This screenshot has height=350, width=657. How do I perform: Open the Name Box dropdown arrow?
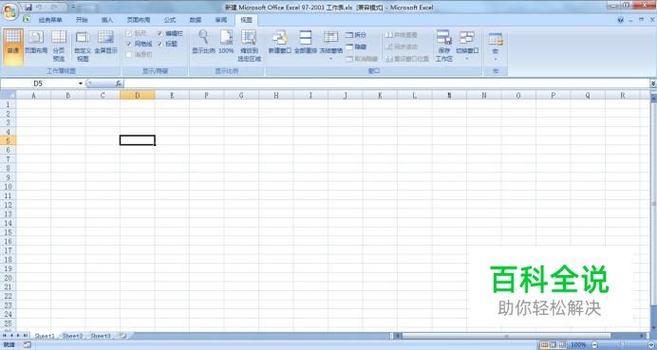(x=81, y=83)
